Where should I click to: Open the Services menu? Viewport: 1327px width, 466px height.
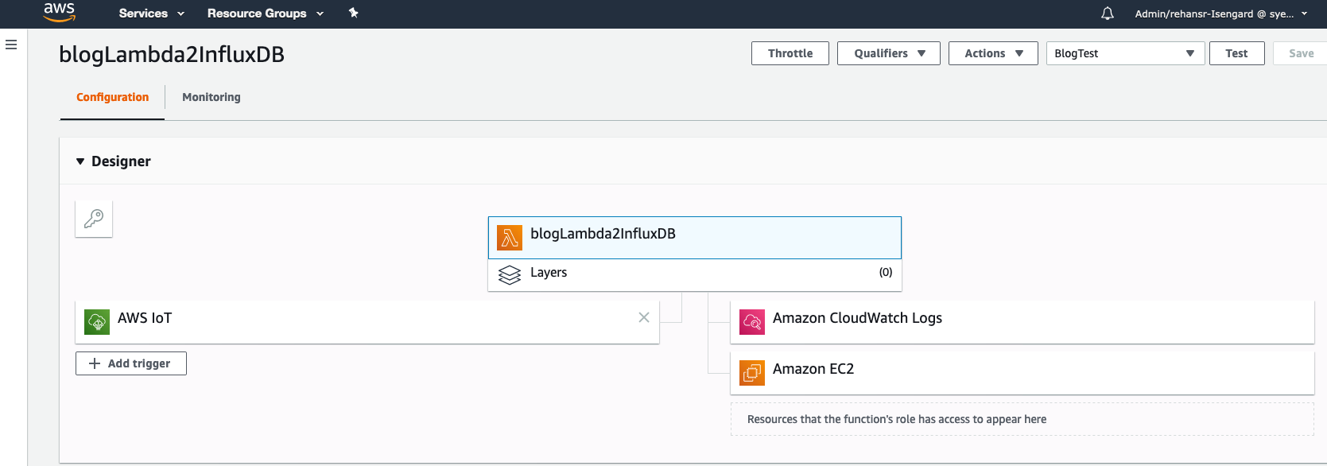click(151, 14)
